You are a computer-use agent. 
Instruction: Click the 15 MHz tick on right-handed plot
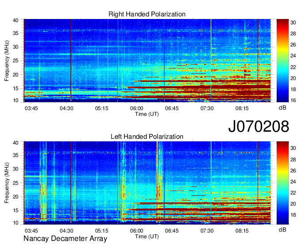tap(15, 88)
